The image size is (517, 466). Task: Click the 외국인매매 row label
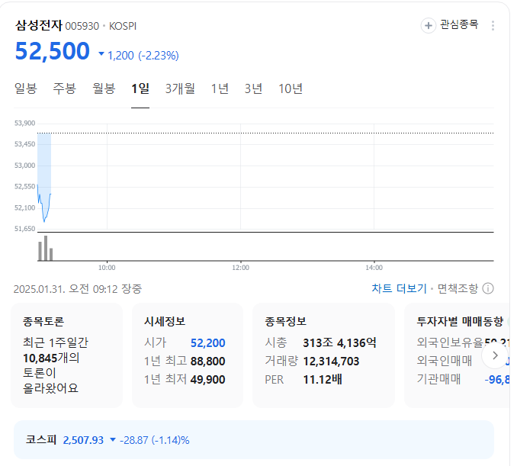click(x=444, y=361)
